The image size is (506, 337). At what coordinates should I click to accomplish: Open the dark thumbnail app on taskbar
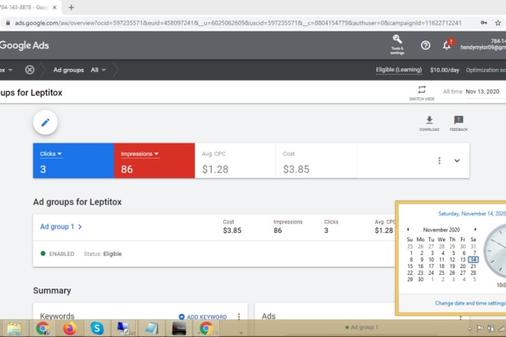pyautogui.click(x=179, y=329)
